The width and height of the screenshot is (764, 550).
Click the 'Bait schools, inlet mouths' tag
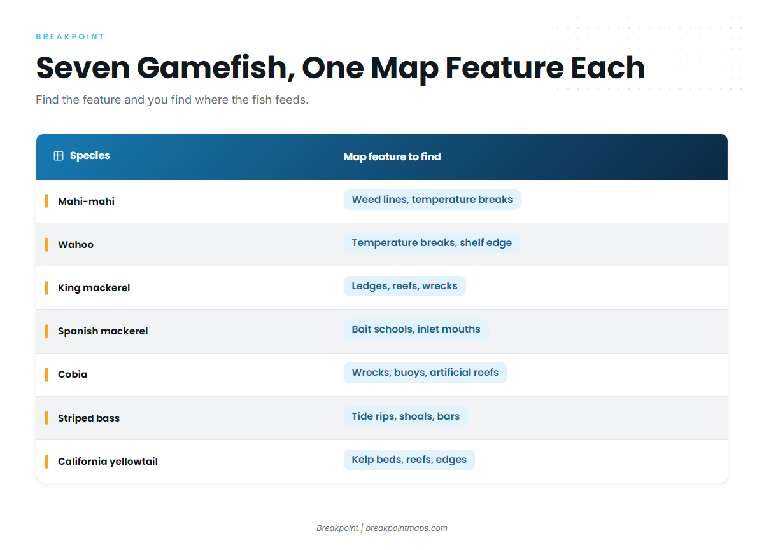pyautogui.click(x=416, y=329)
